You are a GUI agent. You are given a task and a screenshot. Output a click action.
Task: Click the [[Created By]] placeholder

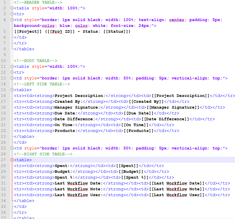click(146, 102)
